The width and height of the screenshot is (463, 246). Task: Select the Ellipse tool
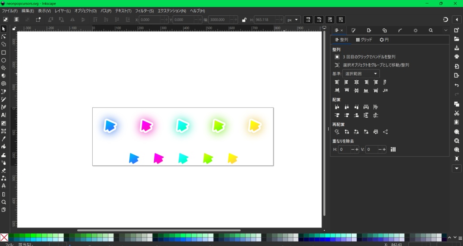pos(4,60)
